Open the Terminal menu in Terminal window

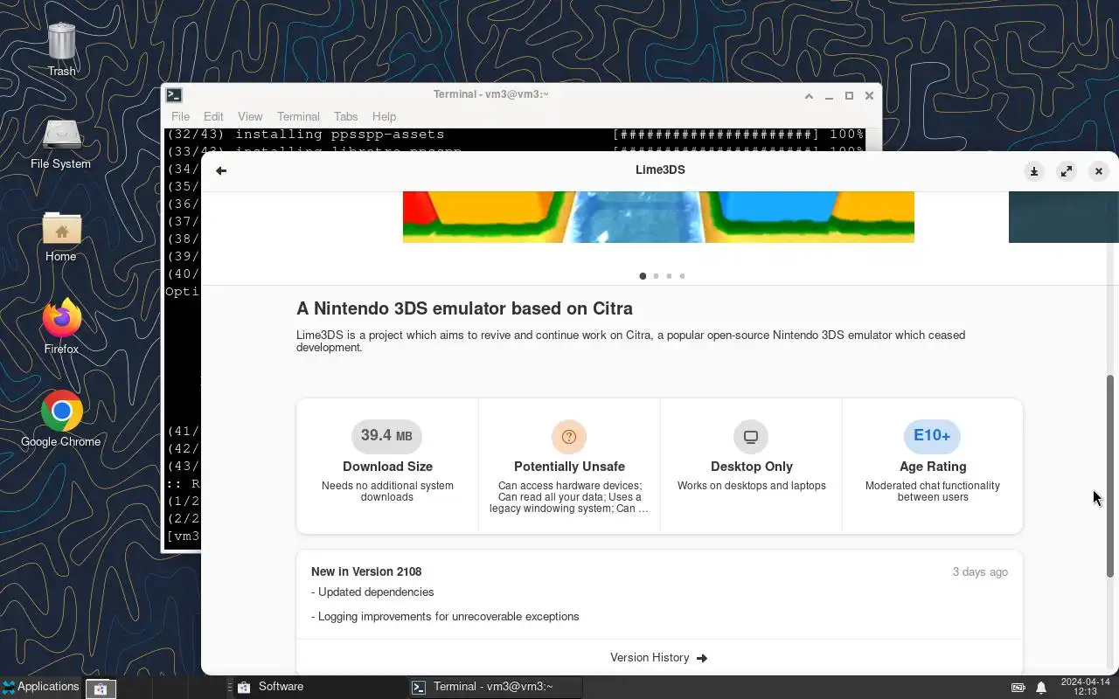(x=298, y=116)
